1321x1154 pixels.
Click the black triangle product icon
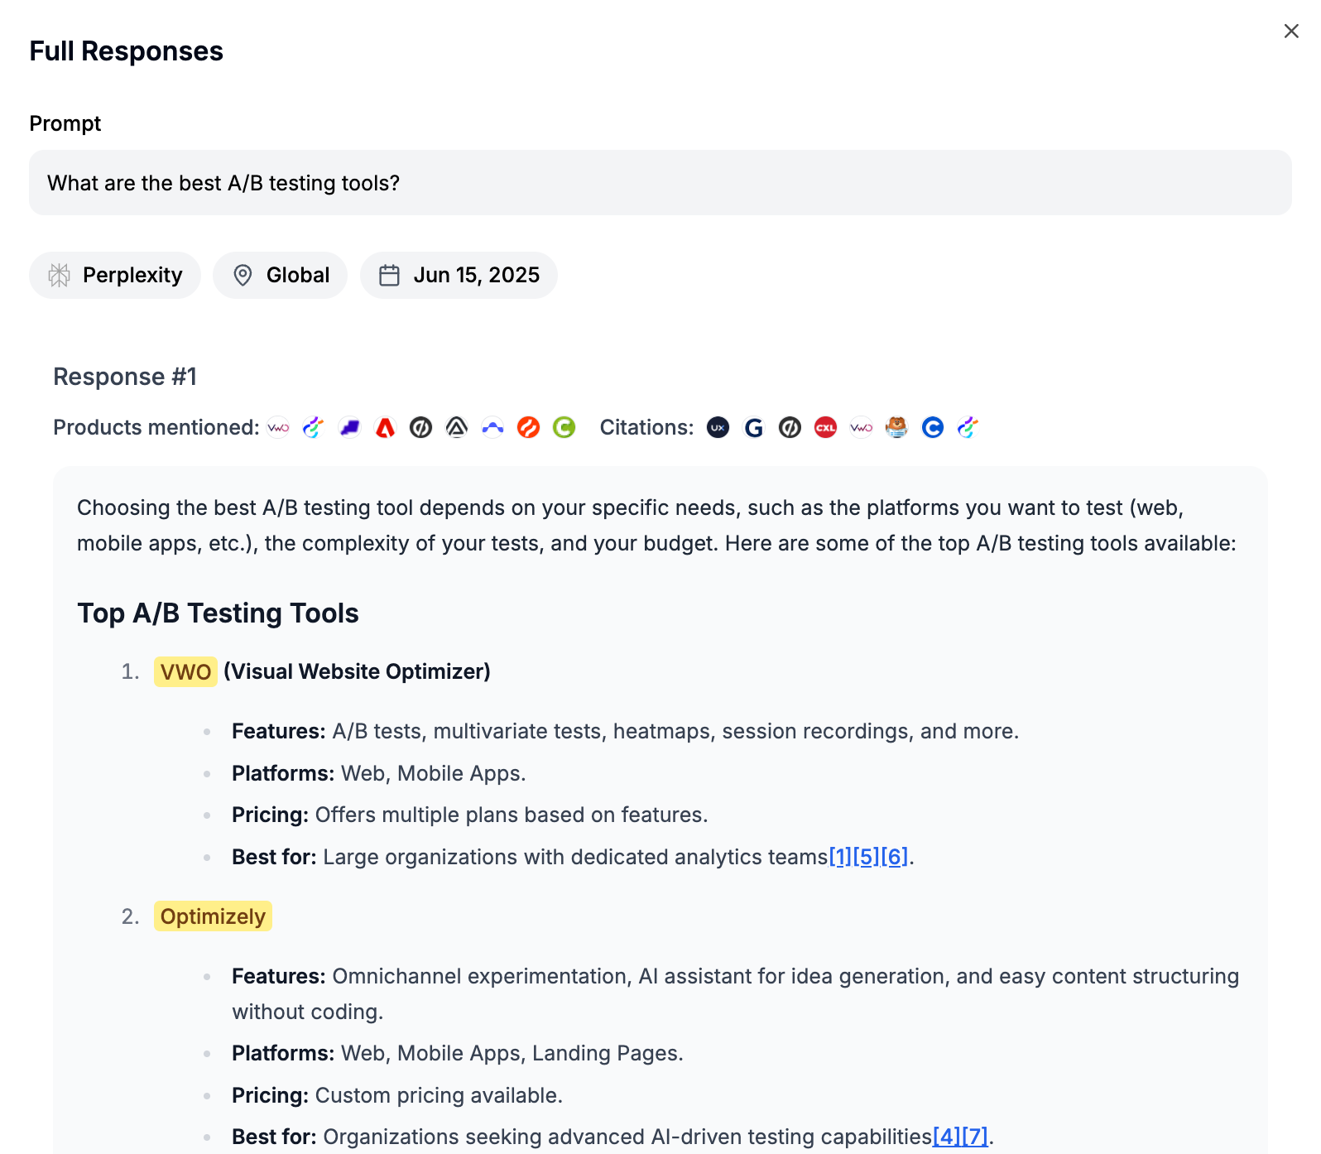pos(457,427)
